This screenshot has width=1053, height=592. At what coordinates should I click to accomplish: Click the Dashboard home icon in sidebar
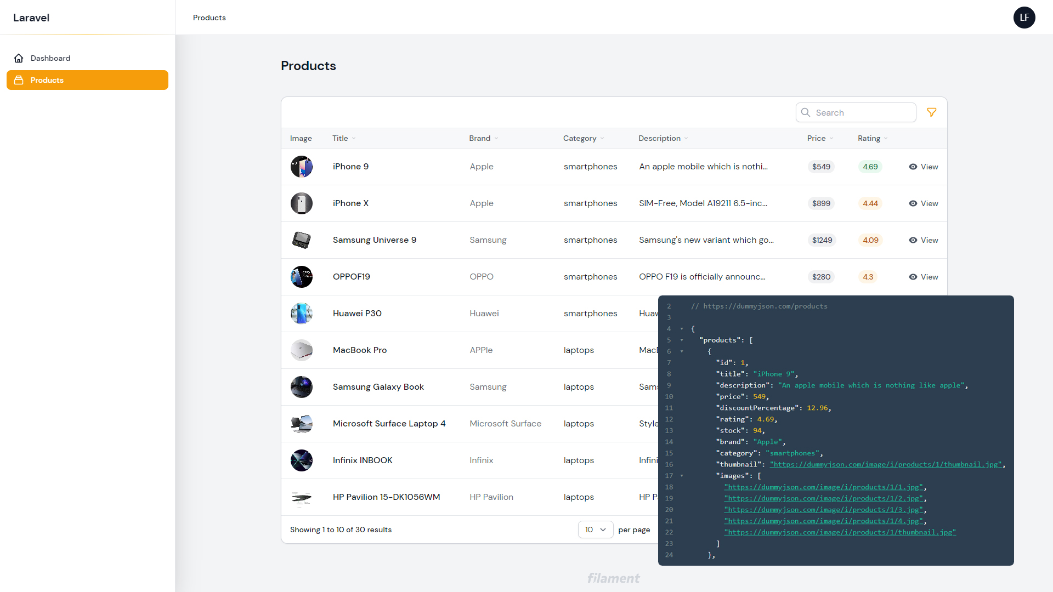pyautogui.click(x=19, y=58)
